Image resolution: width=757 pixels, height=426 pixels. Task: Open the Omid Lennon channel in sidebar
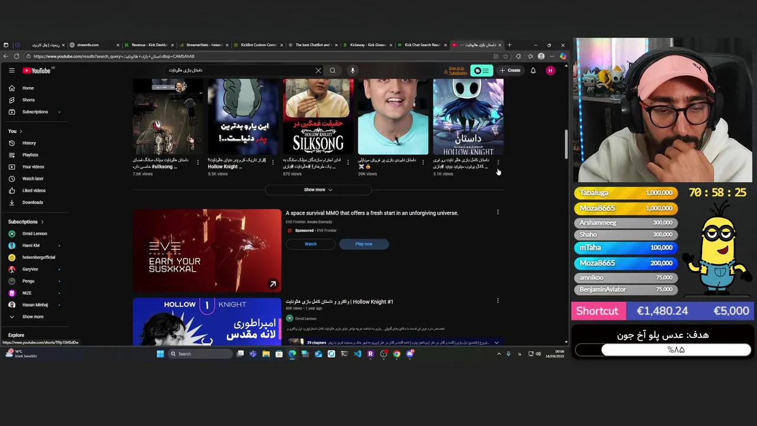pyautogui.click(x=35, y=234)
